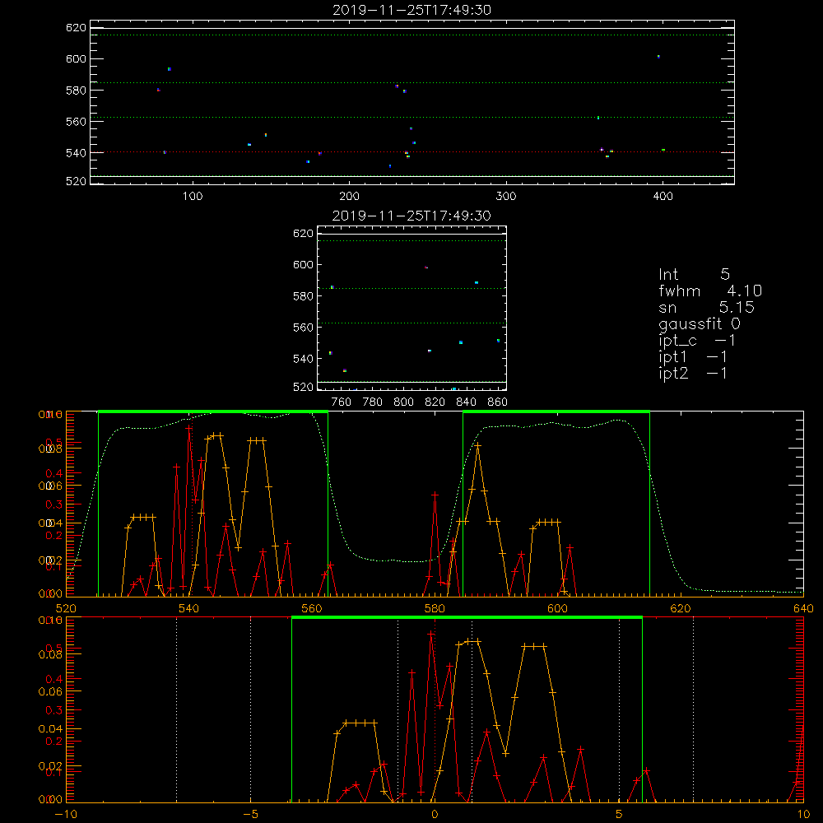Select the 'fwhm 4.10' readout
The width and height of the screenshot is (823, 823).
tap(709, 291)
